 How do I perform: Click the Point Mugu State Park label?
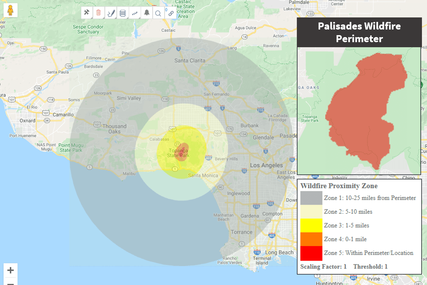coord(71,148)
